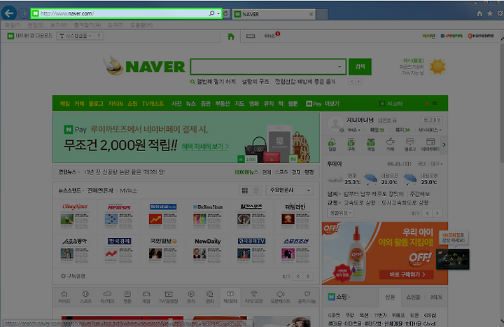Open the NewDaily newsstand tile
This screenshot has height=327, width=504.
click(207, 249)
